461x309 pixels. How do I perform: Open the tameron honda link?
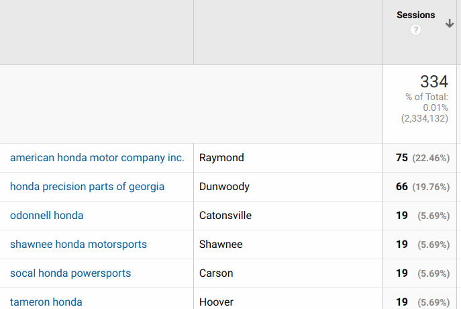[46, 302]
